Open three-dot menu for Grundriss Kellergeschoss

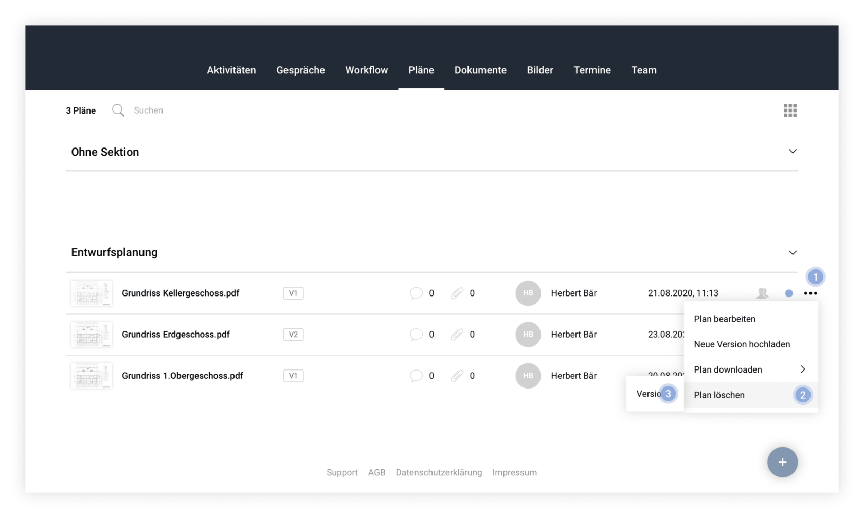pos(810,293)
